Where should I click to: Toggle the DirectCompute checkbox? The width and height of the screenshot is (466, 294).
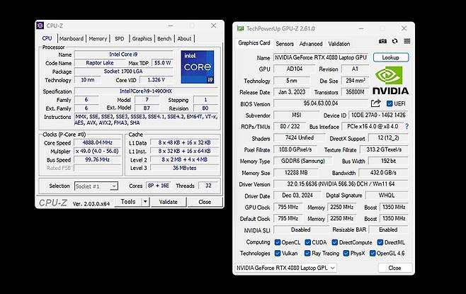[335, 242]
